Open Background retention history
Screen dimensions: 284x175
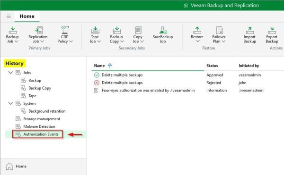pos(47,111)
